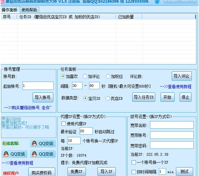Click the IP count value 19374
The width and height of the screenshot is (199, 176).
point(82,156)
